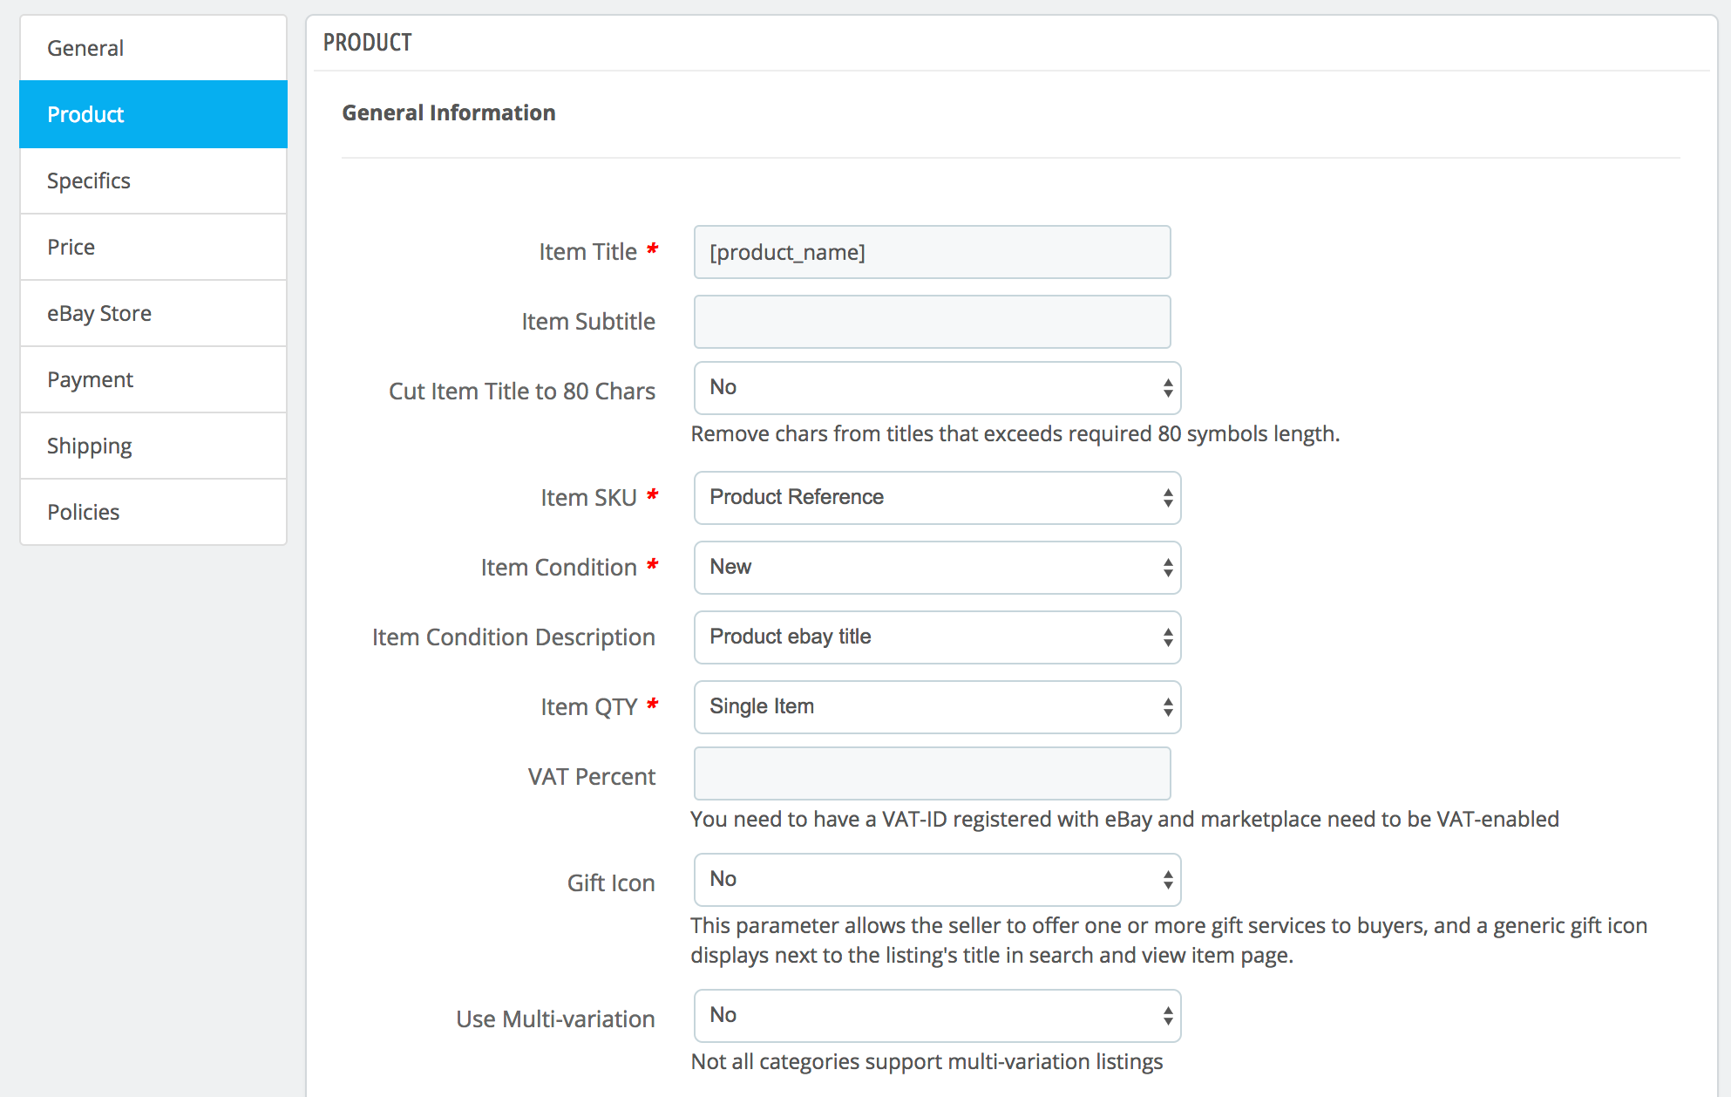
Task: Click the Item Condition Description label
Action: 513,637
